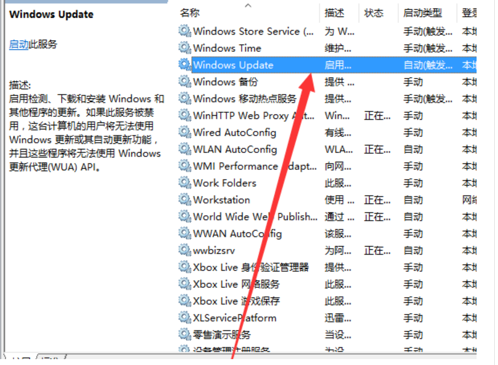Select the Work Folders service name
Screen dimensions: 498x365
(x=224, y=183)
